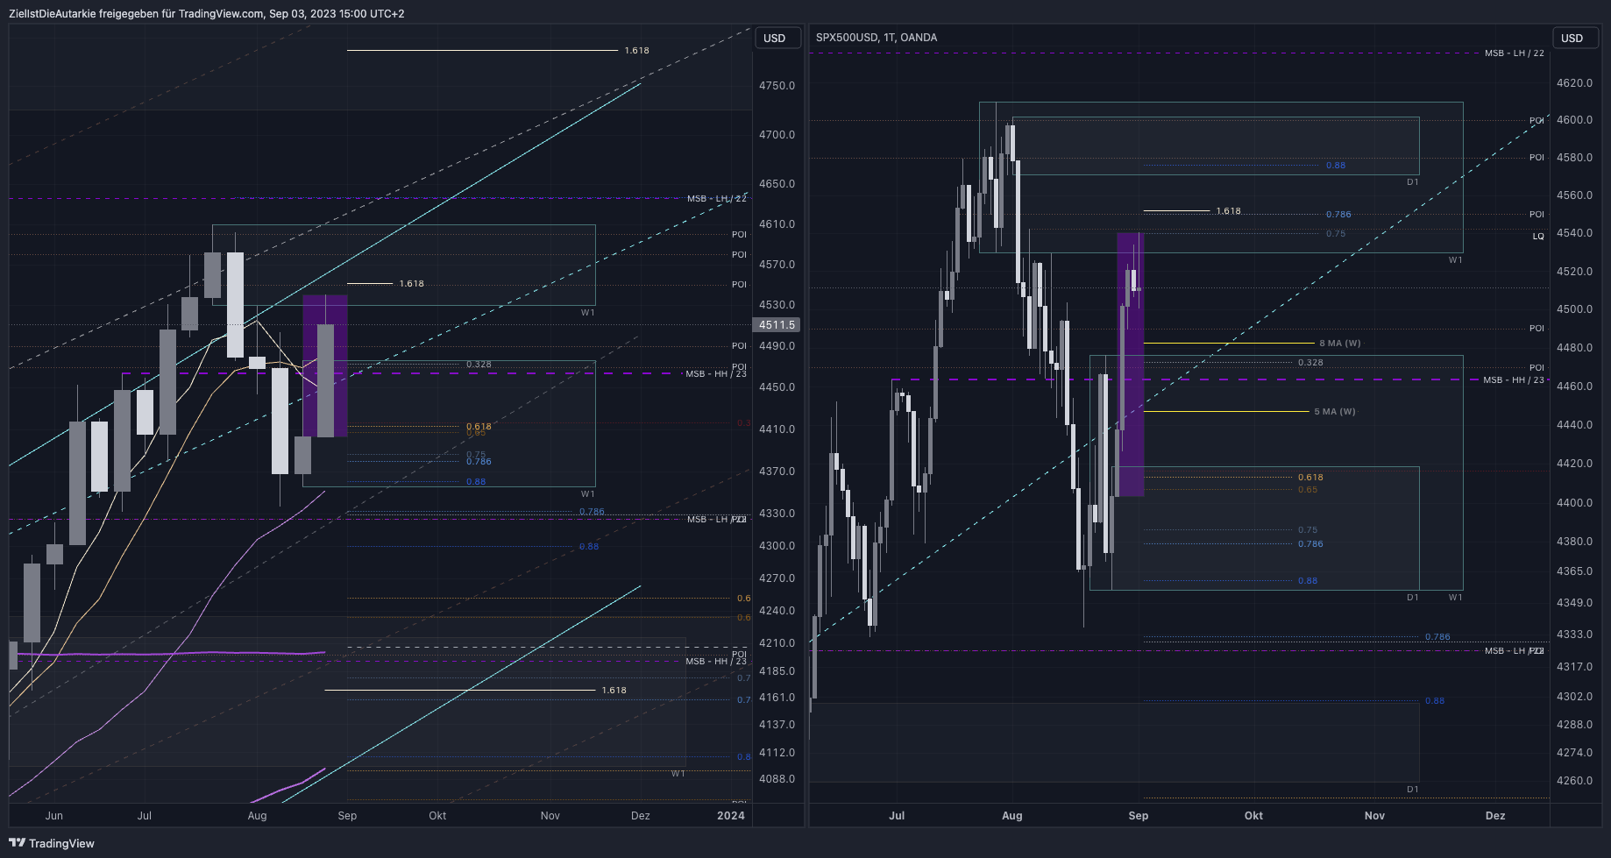Select the MSB - LH / 22 label on left chart

tap(717, 199)
